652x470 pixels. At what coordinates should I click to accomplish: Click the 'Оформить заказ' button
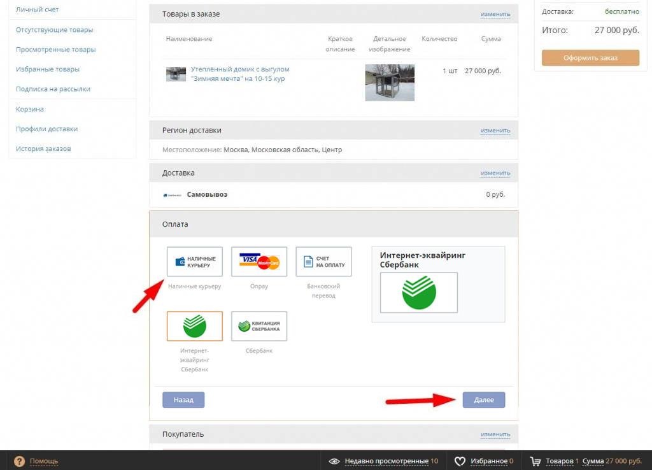pos(590,58)
